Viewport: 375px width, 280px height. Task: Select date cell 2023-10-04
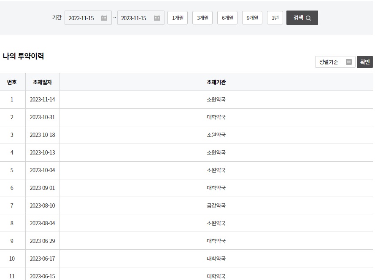(42, 170)
